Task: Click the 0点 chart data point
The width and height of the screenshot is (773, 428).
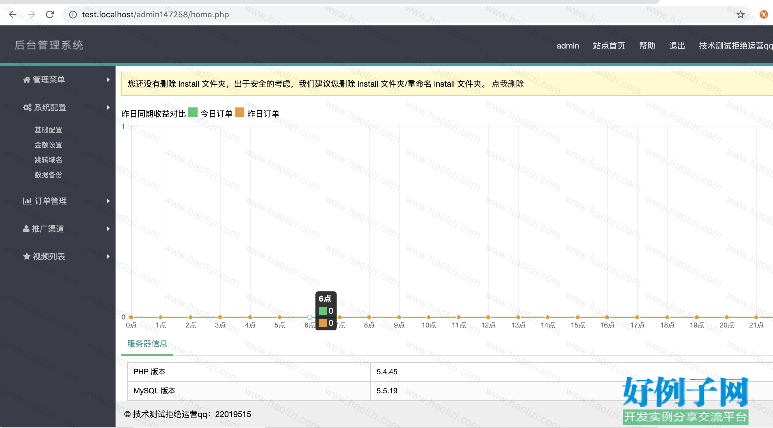Action: point(131,317)
